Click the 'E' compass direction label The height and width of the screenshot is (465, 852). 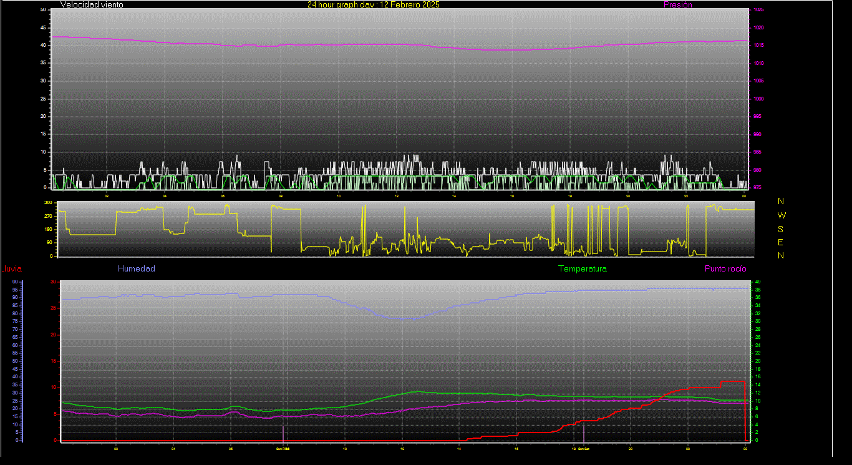pos(781,242)
